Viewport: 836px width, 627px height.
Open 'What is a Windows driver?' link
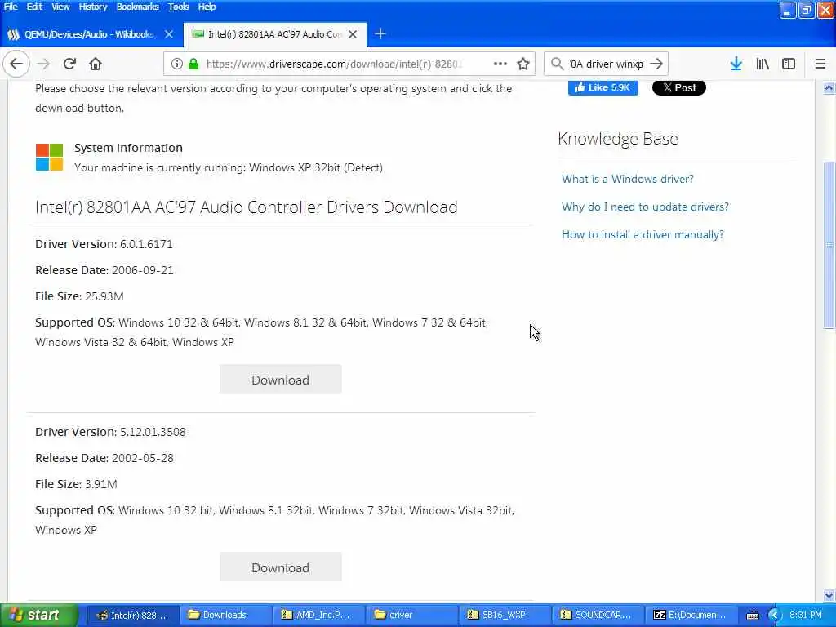628,179
